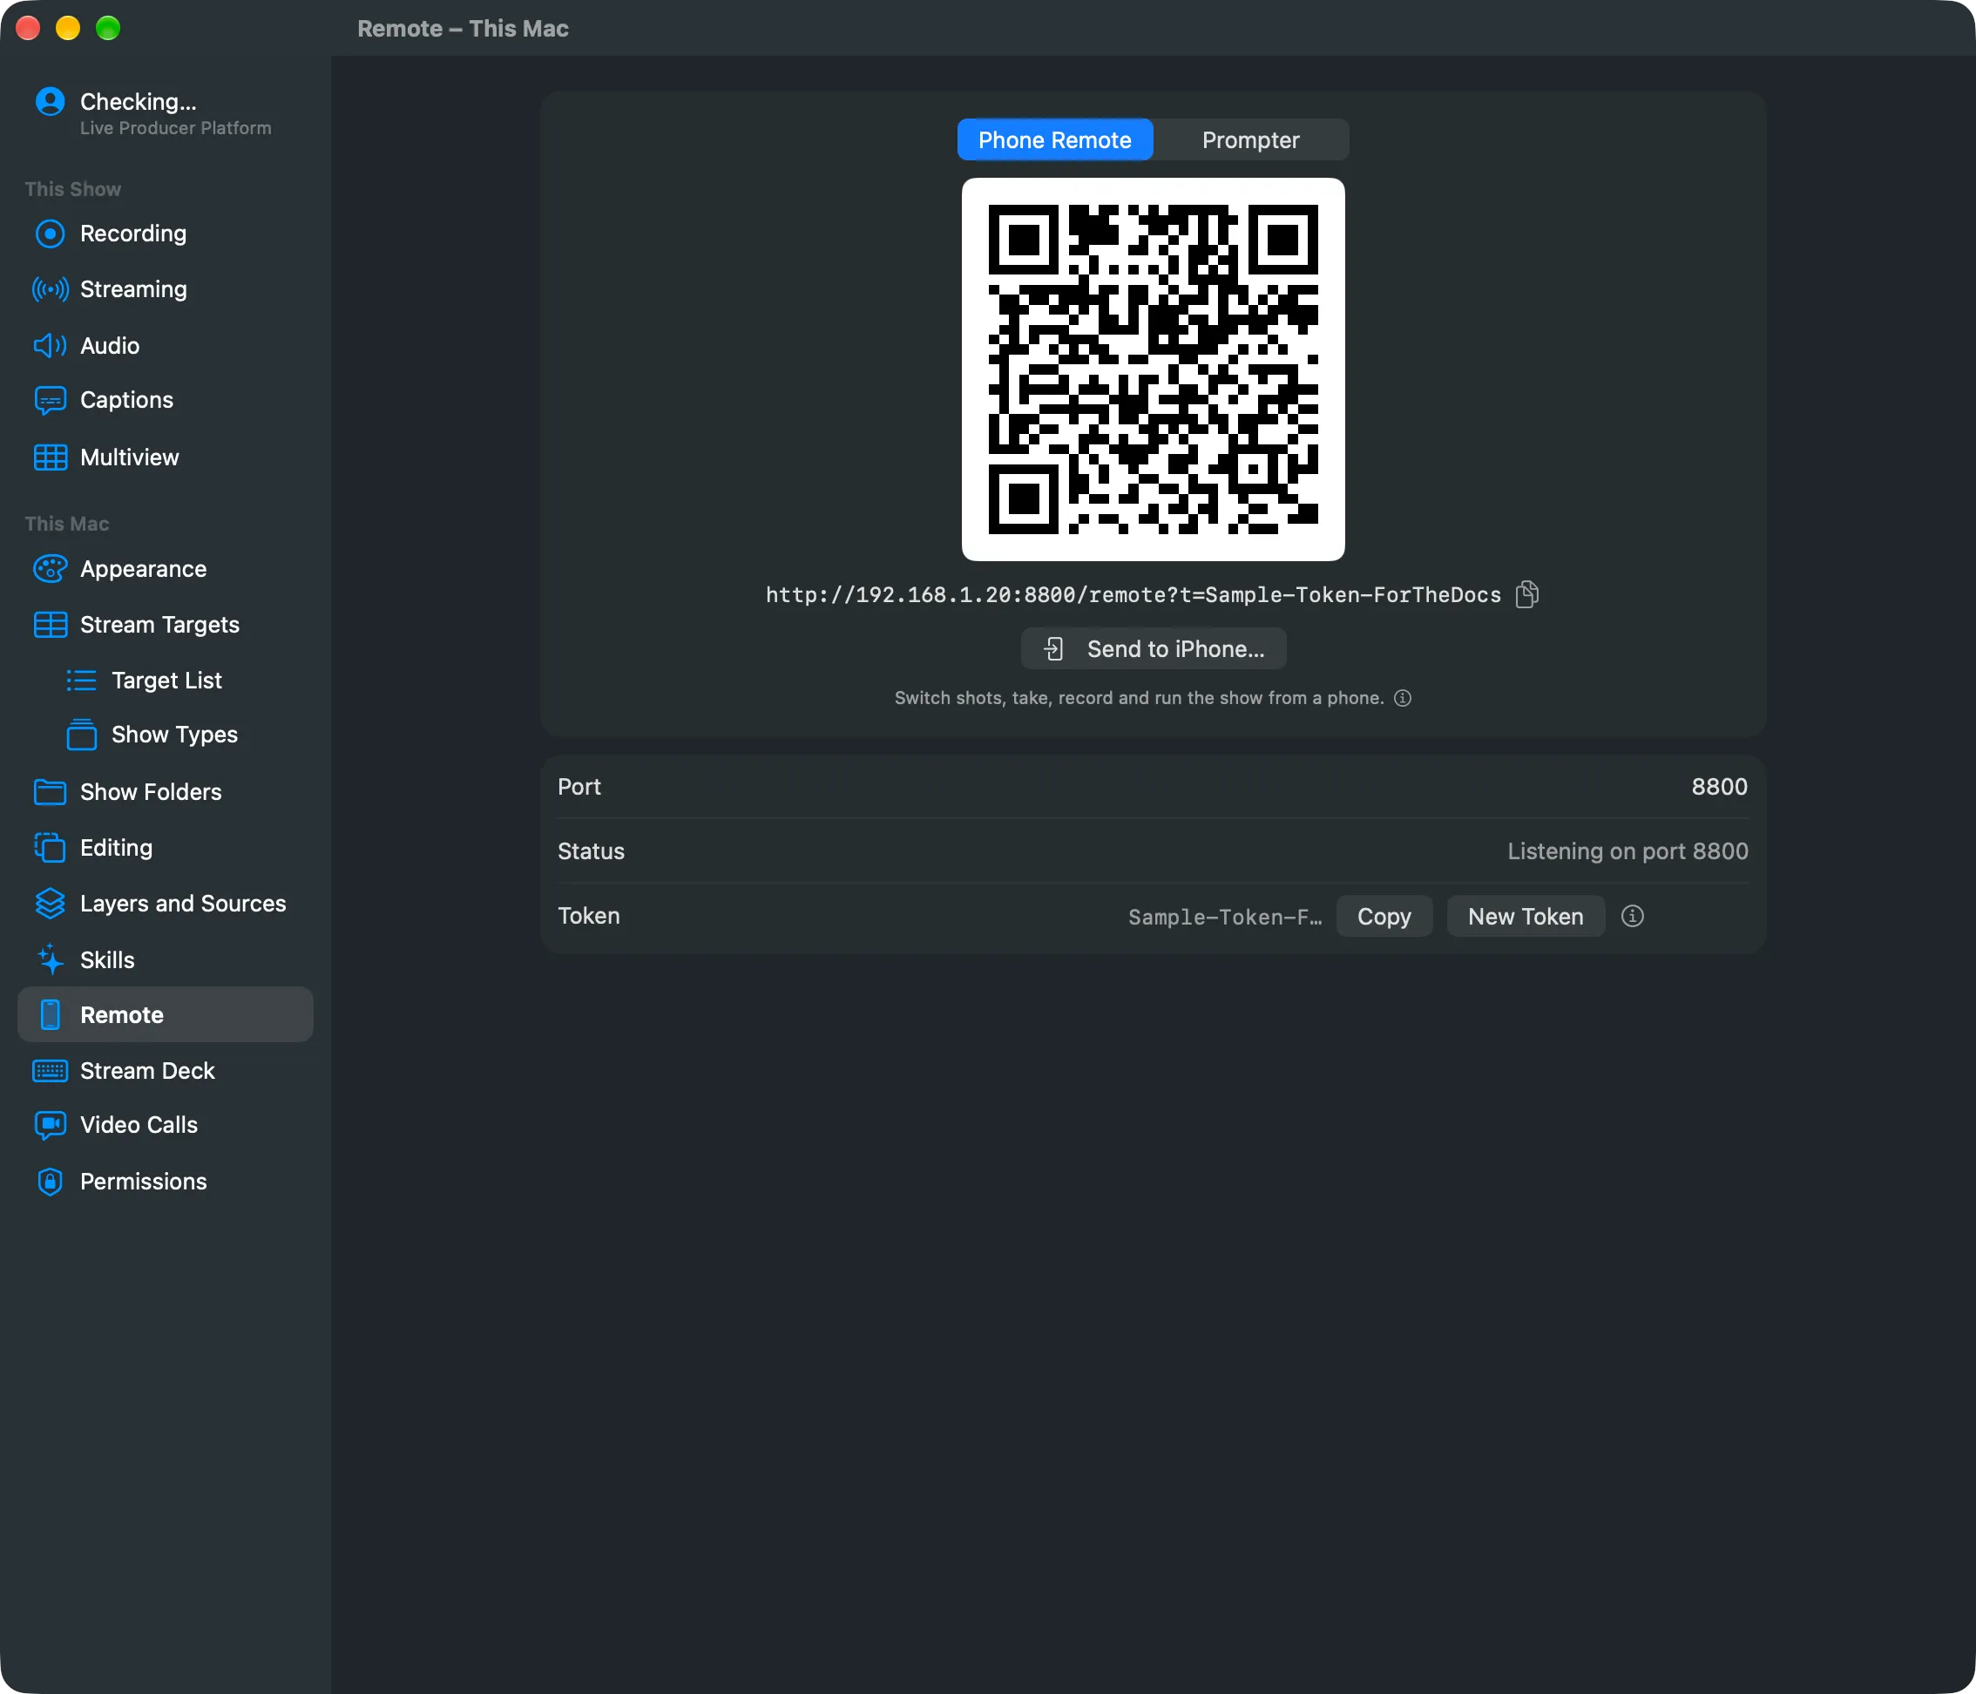Select the Skills sparkle icon
The width and height of the screenshot is (1976, 1694).
[50, 959]
